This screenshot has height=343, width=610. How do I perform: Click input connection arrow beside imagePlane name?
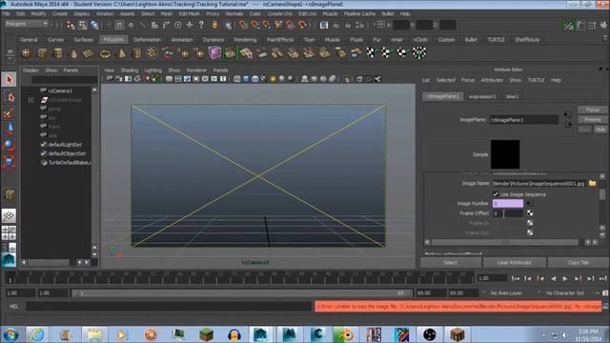point(568,114)
